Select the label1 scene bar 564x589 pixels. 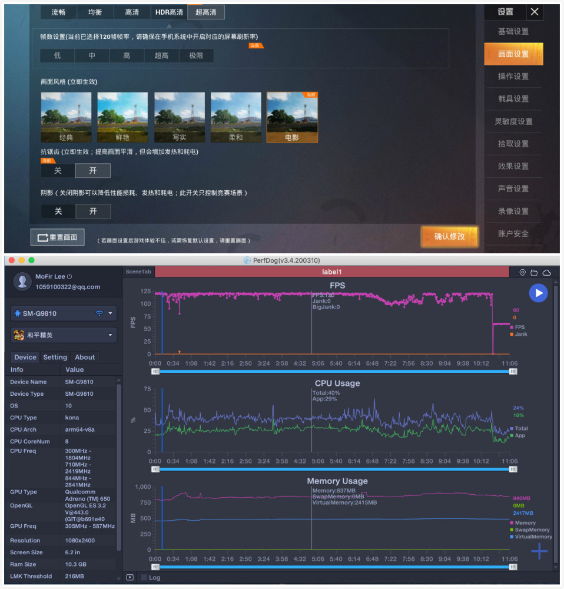[x=331, y=272]
